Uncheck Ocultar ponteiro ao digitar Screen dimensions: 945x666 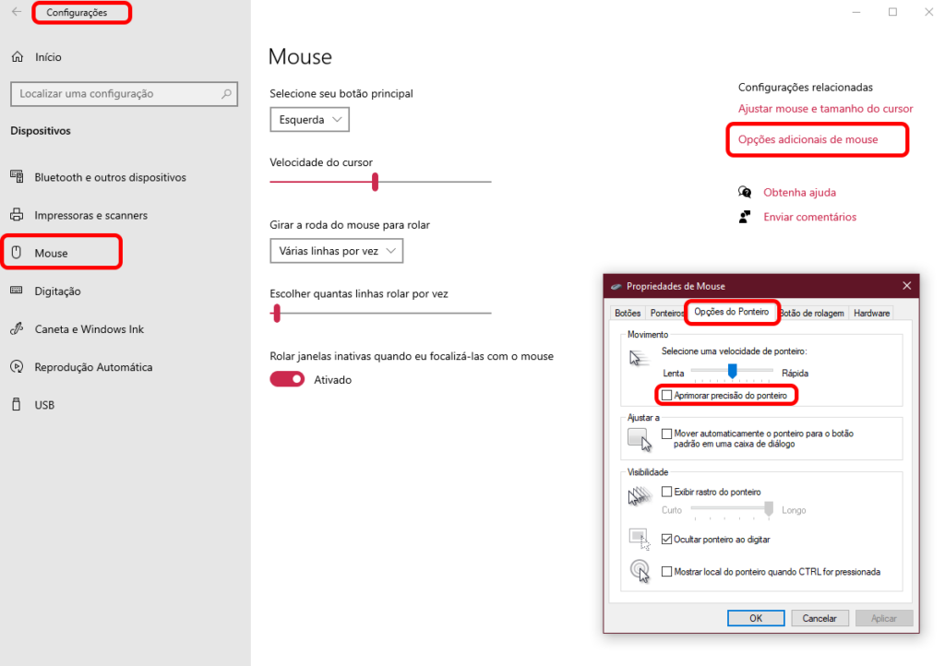[x=667, y=540]
